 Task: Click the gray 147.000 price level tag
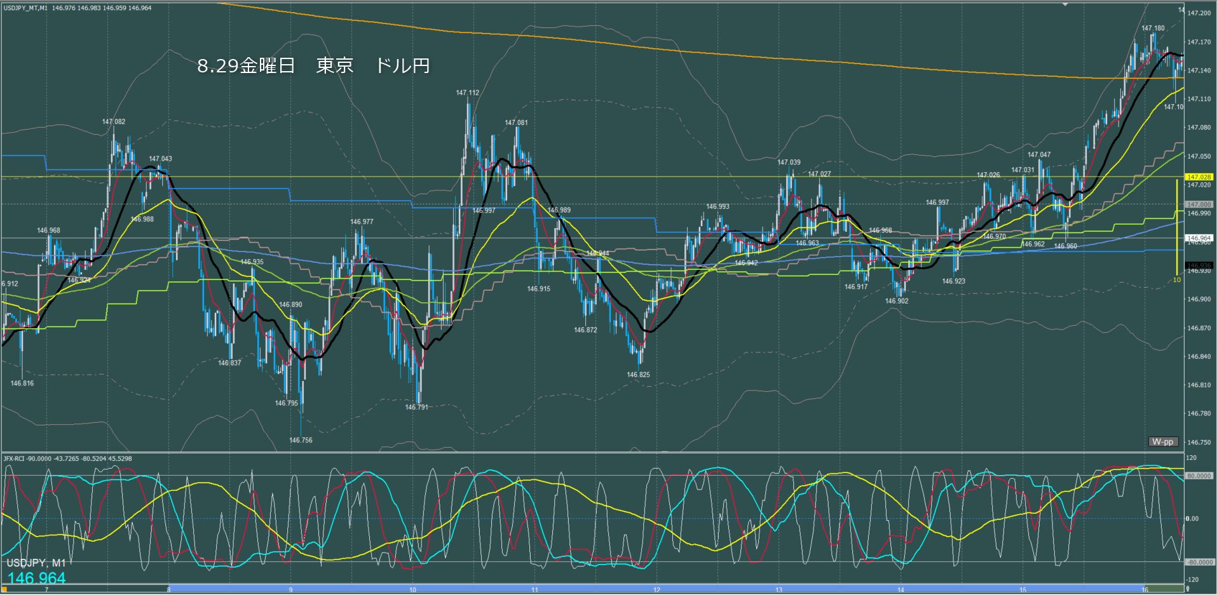tap(1199, 204)
